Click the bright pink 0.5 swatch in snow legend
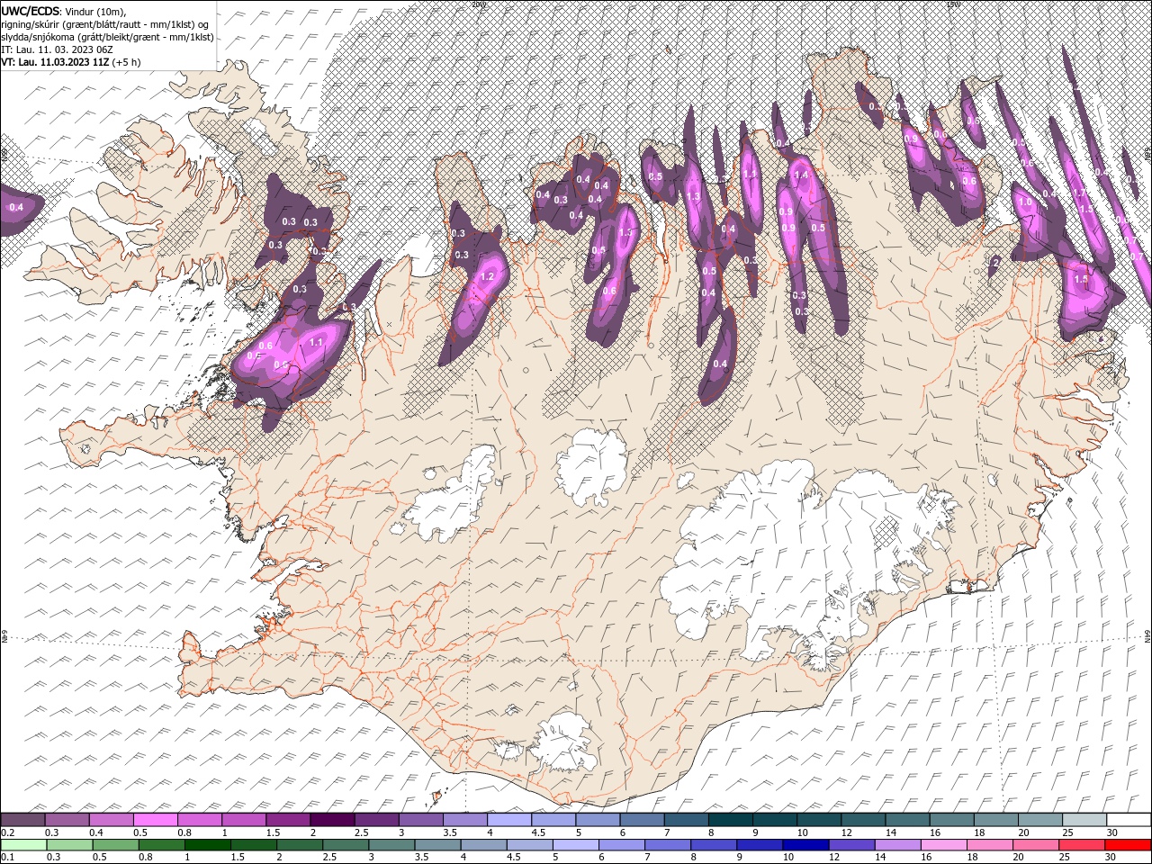1152x864 pixels. click(155, 820)
